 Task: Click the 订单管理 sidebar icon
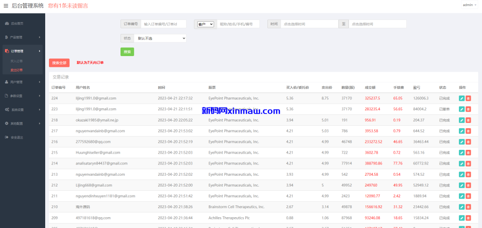[7, 51]
